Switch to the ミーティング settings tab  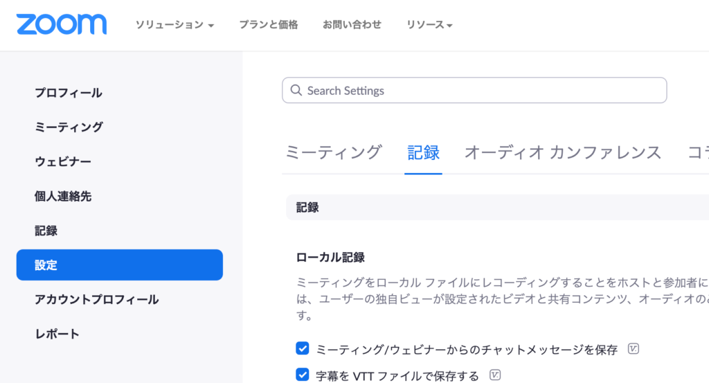click(334, 152)
